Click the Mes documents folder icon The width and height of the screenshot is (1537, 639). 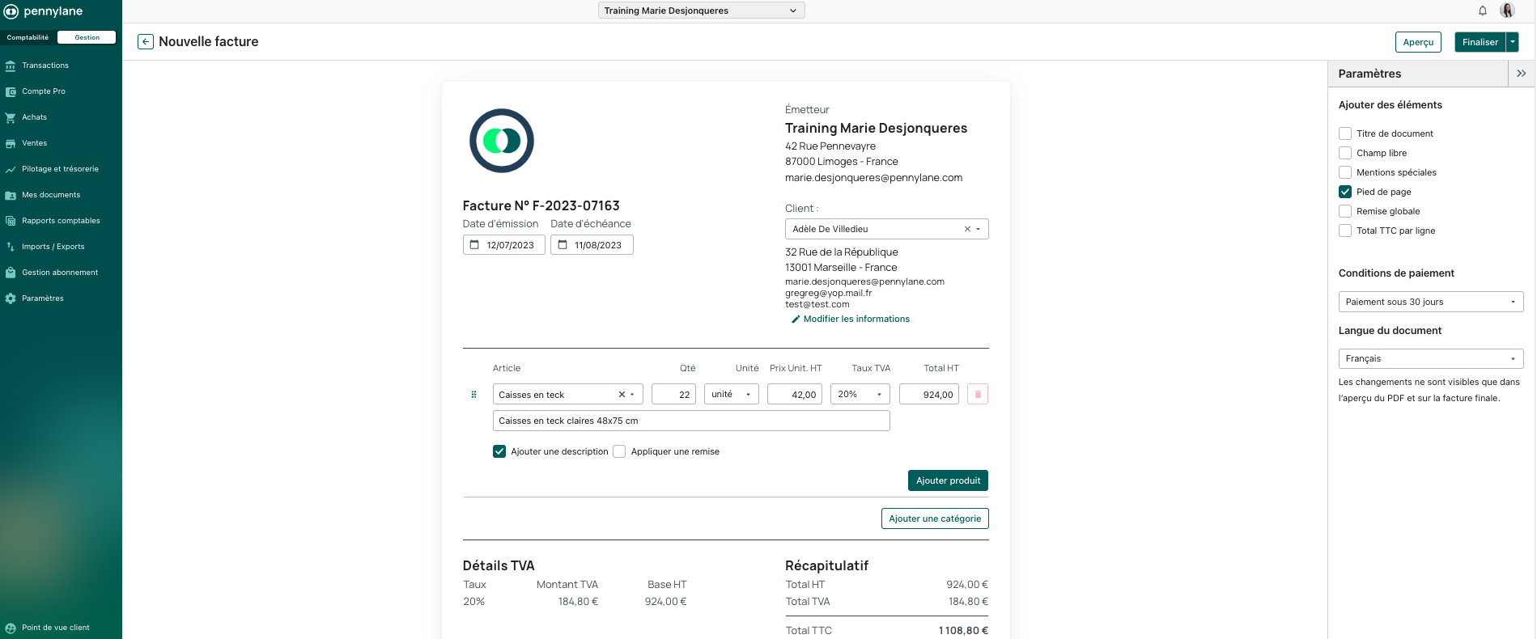(x=11, y=195)
